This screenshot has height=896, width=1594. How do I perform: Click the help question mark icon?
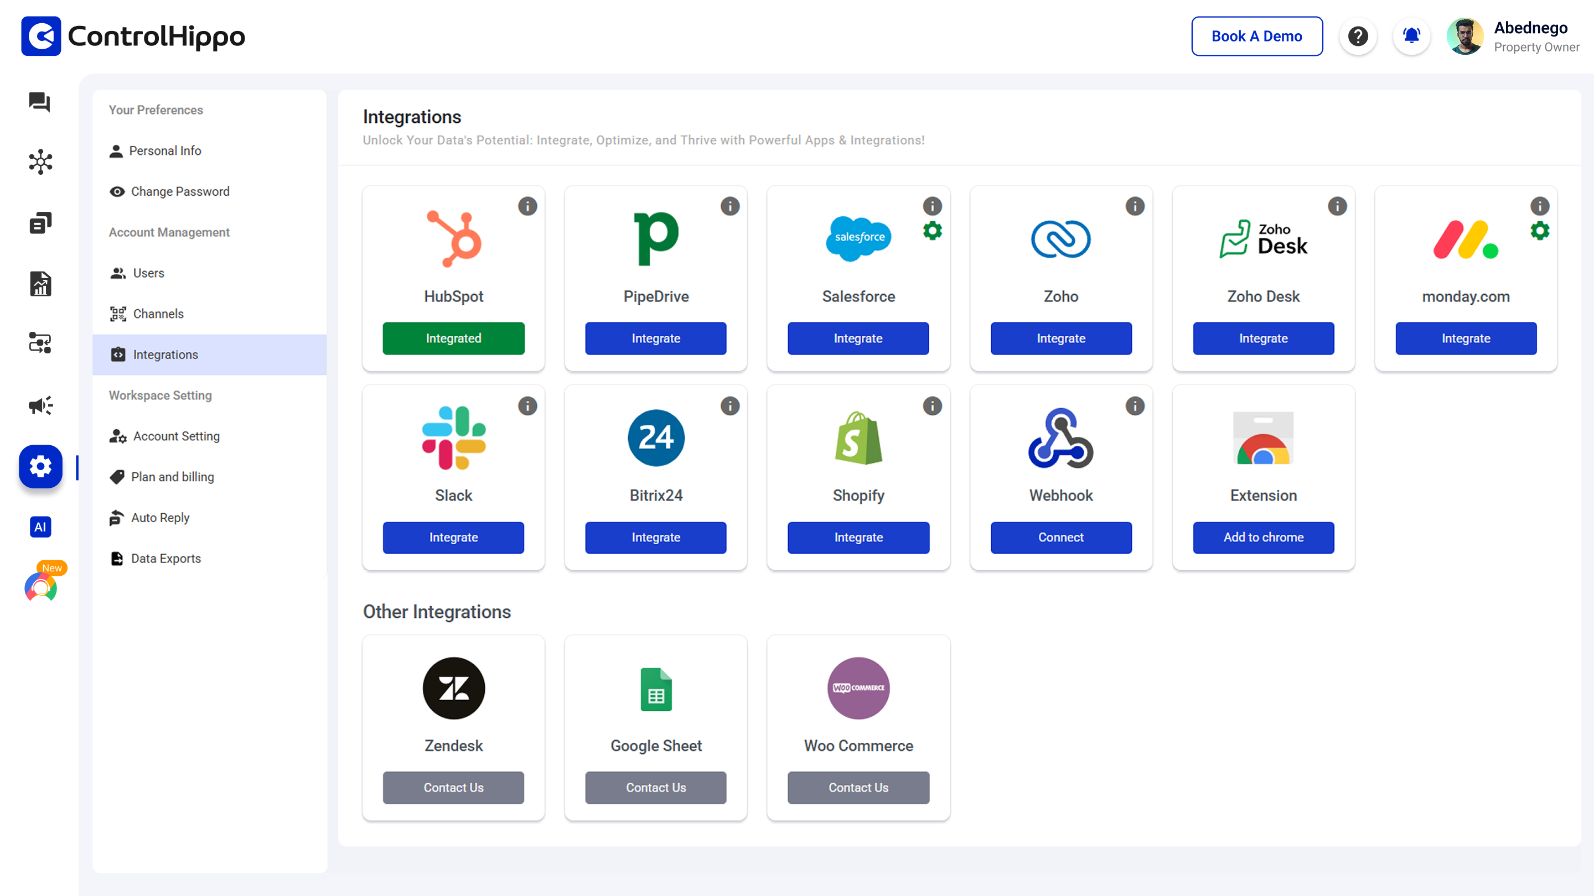tap(1358, 36)
